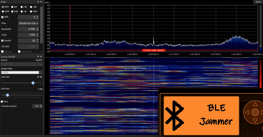This screenshot has width=263, height=137.
Task: Decrease the Squelch value with down stepper
Action: pyautogui.click(x=37, y=42)
